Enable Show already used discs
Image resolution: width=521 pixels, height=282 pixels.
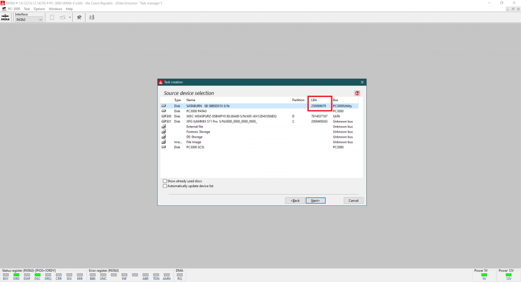pyautogui.click(x=165, y=181)
